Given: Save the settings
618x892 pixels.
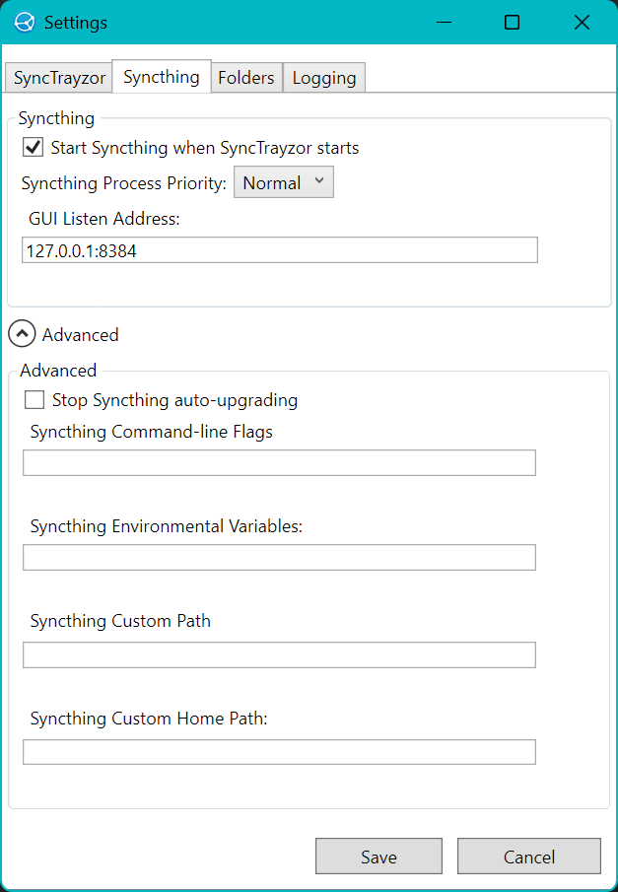Looking at the screenshot, I should 379,857.
